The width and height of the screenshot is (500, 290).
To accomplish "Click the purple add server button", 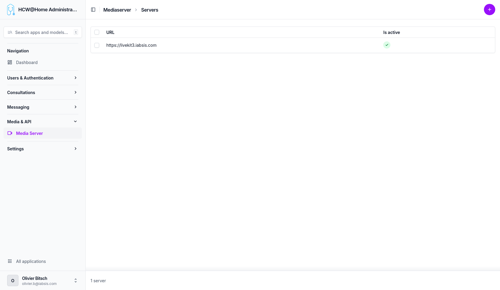I will (489, 10).
